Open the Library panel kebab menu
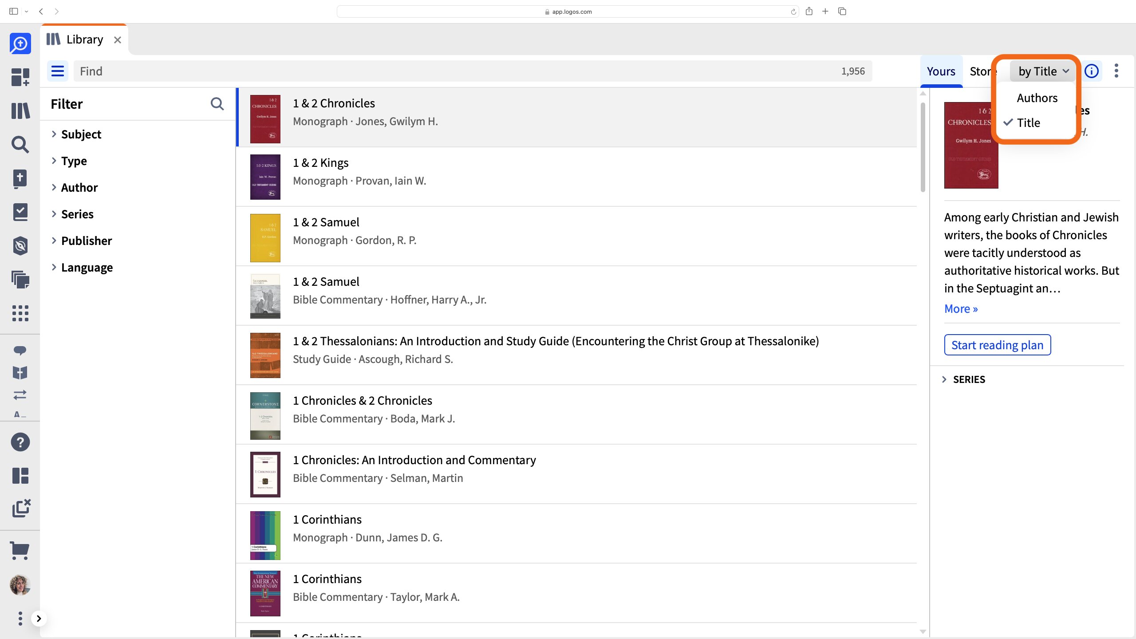Screen dimensions: 1136x639 click(x=1116, y=71)
